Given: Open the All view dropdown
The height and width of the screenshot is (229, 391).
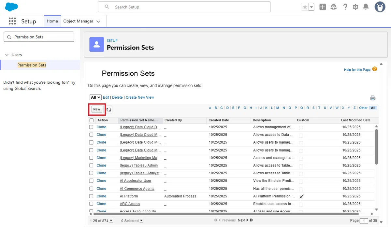Looking at the screenshot, I should pyautogui.click(x=95, y=97).
